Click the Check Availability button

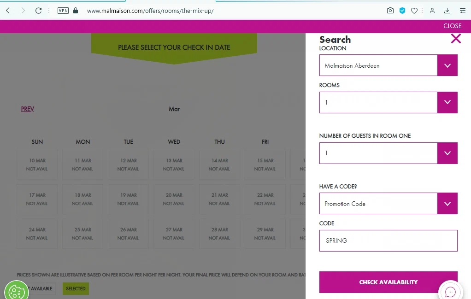click(388, 282)
